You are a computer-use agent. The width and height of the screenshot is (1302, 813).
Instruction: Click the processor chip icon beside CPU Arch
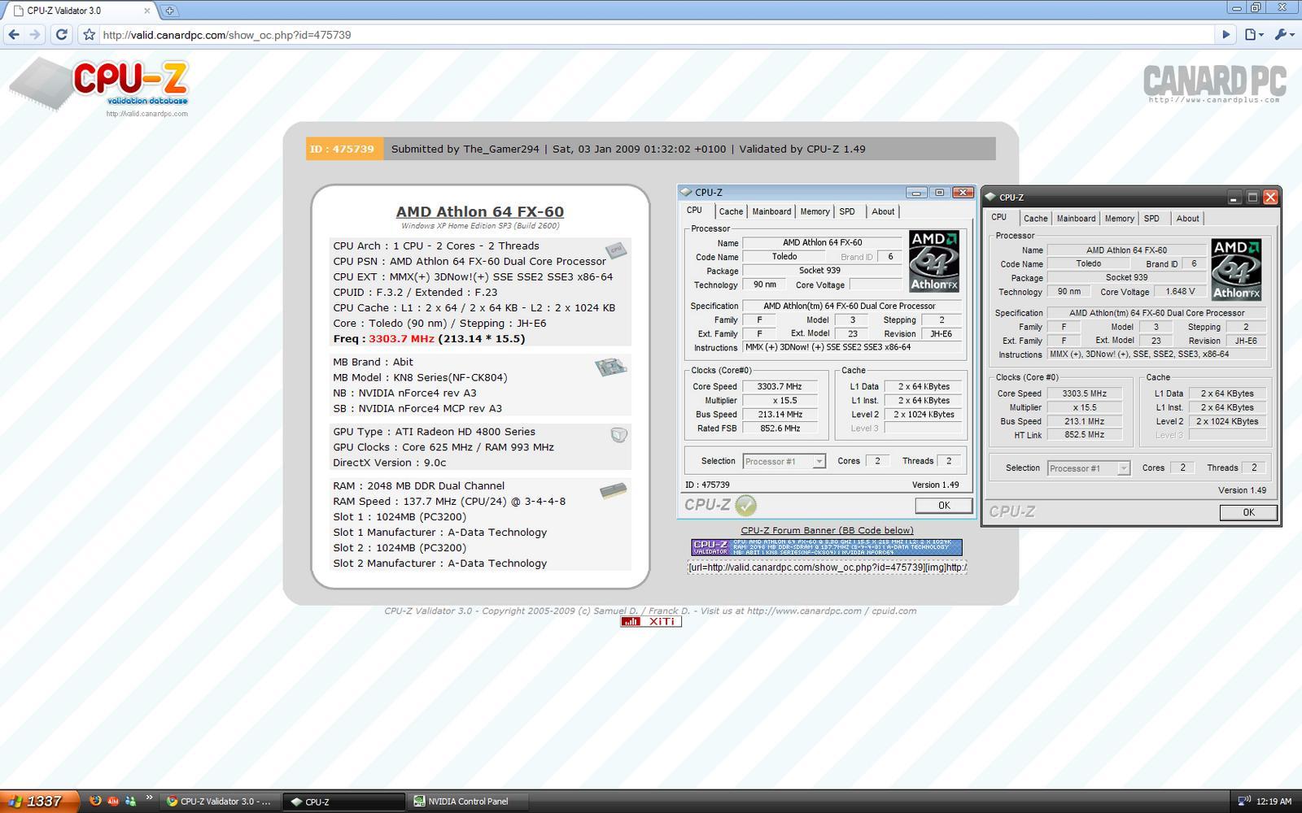point(615,250)
